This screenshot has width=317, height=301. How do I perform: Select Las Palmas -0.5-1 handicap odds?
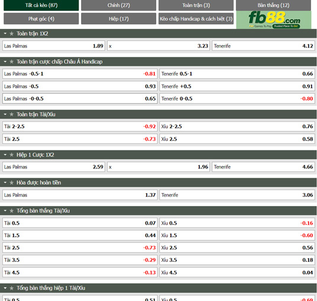[80, 74]
